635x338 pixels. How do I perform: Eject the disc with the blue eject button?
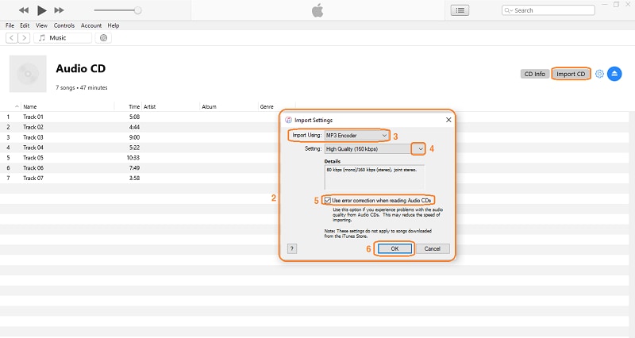(x=614, y=74)
